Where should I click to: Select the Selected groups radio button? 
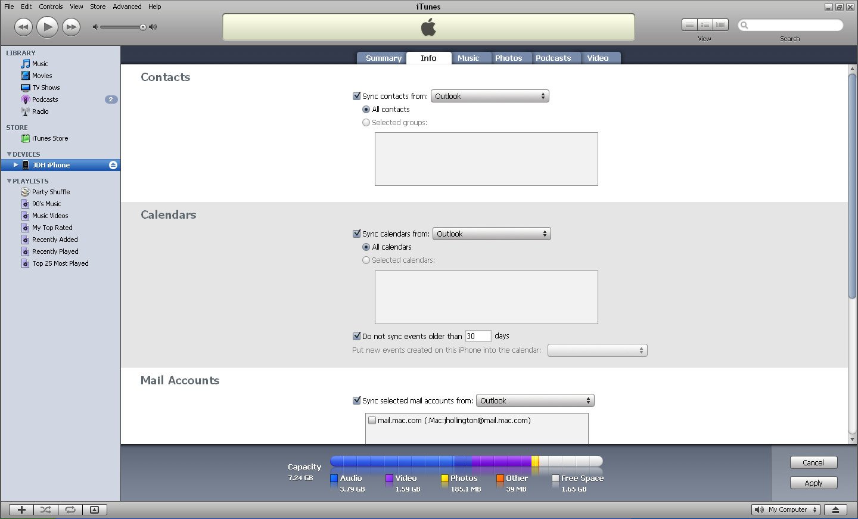click(366, 123)
